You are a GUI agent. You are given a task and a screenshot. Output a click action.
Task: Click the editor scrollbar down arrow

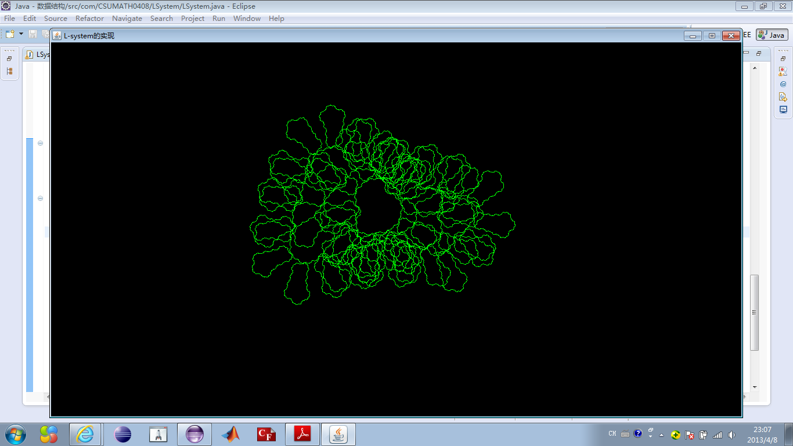(755, 387)
